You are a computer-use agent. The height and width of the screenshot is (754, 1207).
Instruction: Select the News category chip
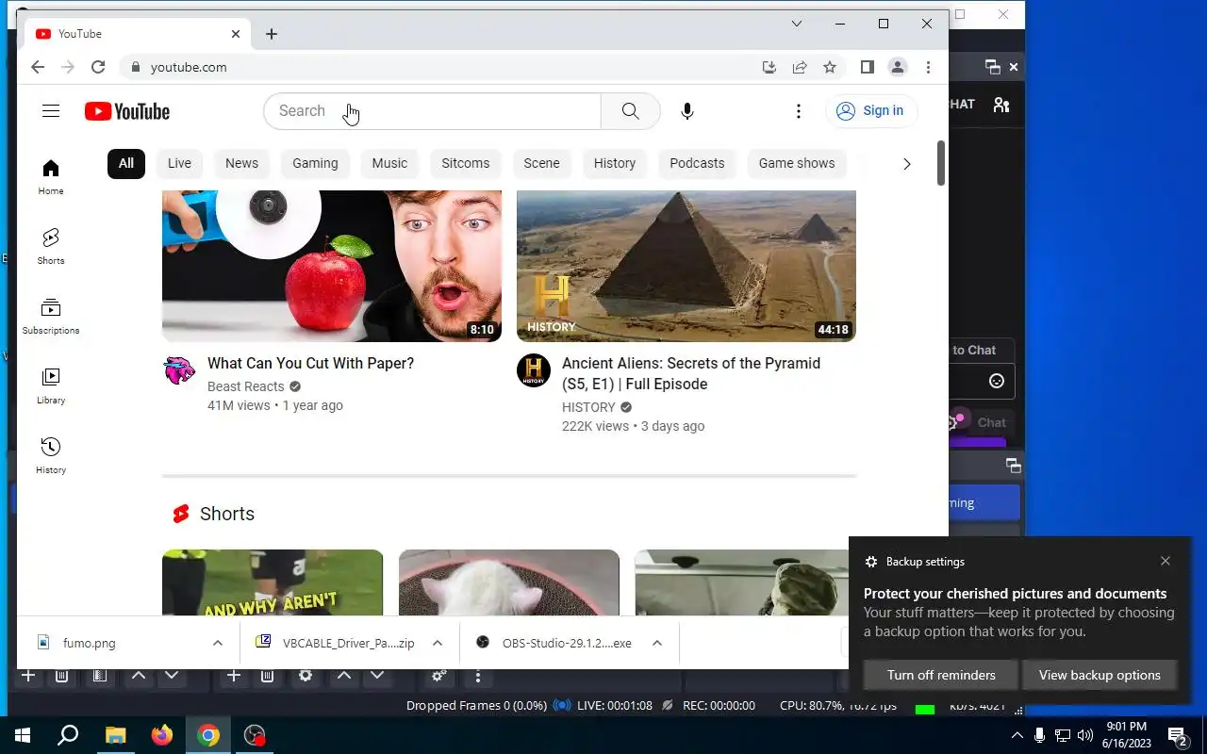point(241,163)
